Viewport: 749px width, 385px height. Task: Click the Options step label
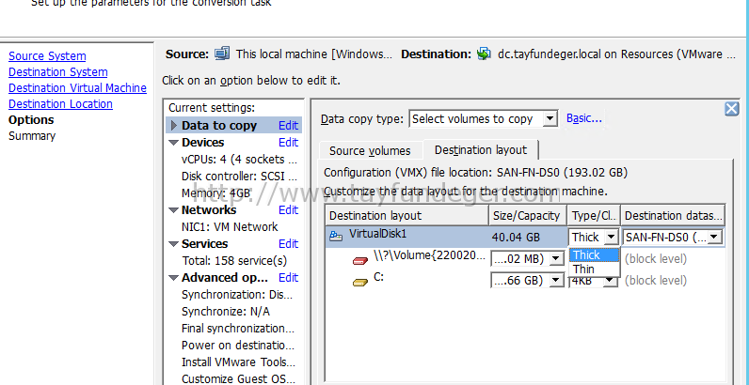click(31, 120)
